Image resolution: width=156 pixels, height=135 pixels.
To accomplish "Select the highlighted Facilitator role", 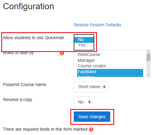I will click(x=110, y=72).
